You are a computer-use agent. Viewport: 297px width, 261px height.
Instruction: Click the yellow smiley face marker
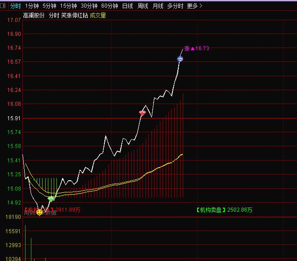point(39,212)
